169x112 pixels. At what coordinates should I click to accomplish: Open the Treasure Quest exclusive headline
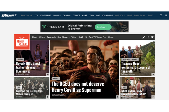click(136, 67)
